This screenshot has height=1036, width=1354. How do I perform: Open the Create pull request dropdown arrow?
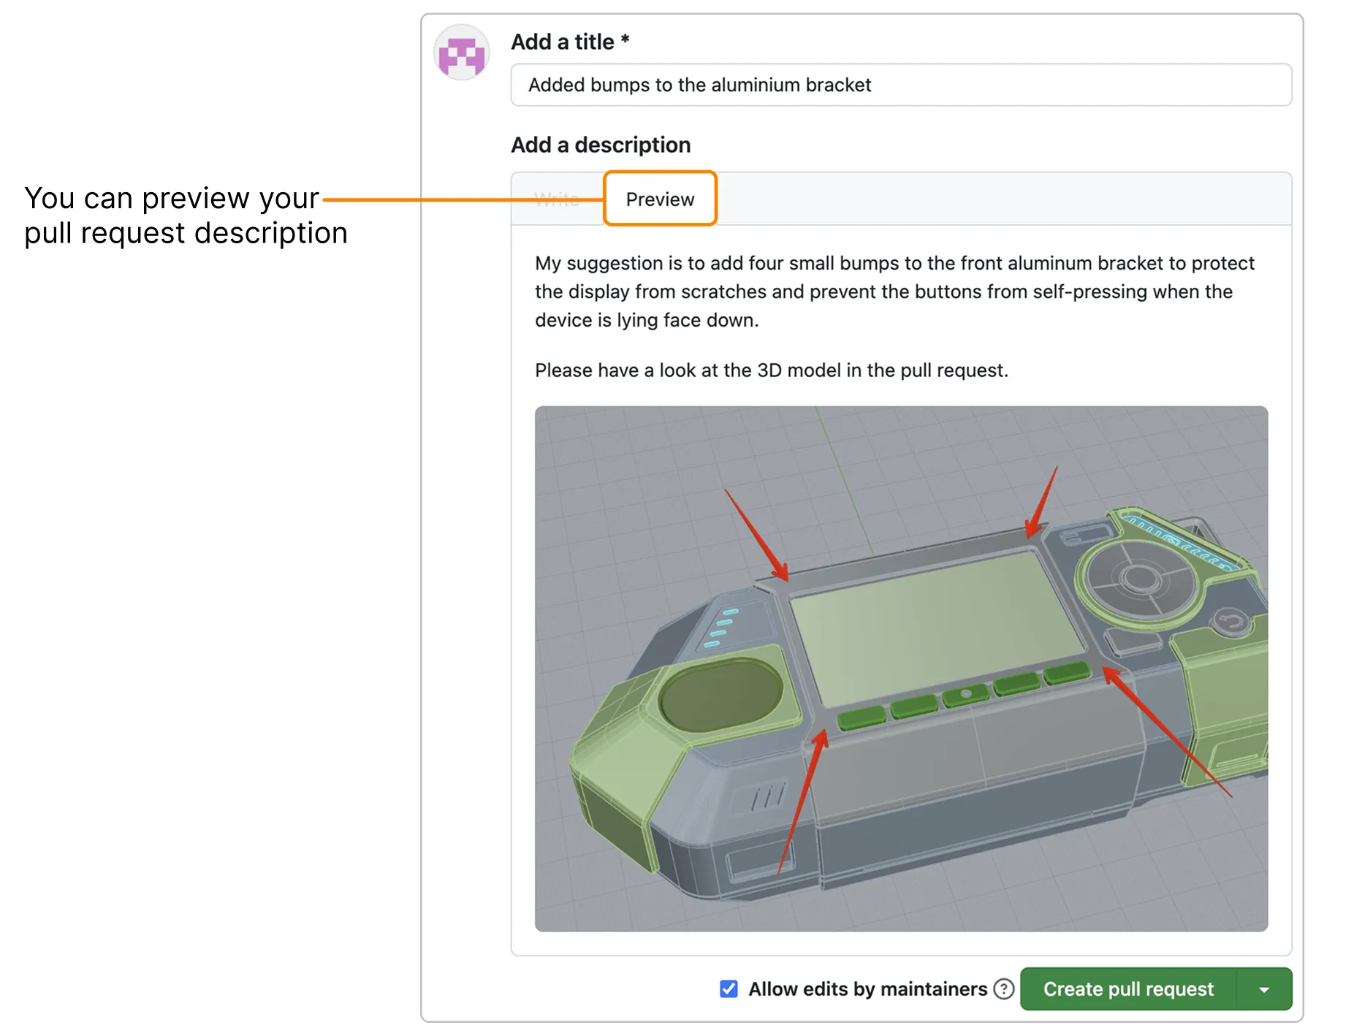point(1264,989)
